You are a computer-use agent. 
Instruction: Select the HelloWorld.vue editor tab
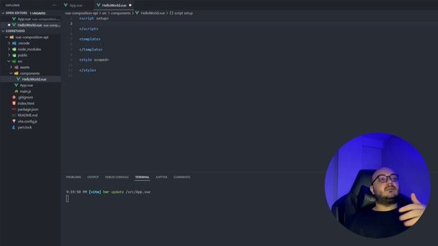click(114, 5)
